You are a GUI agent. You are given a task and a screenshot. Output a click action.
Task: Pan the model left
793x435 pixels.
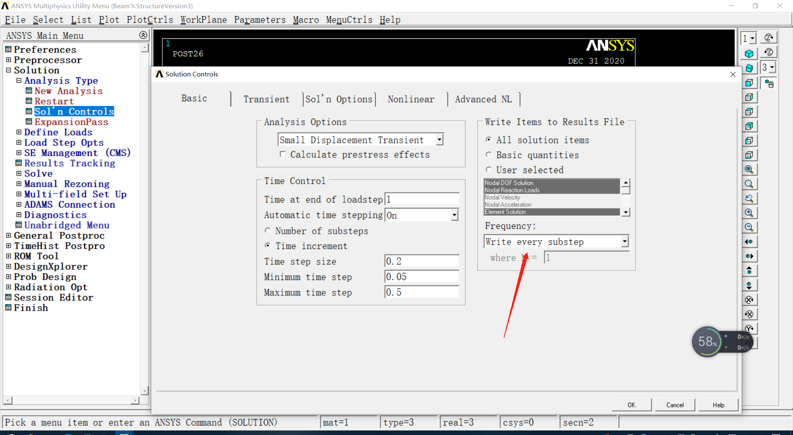pyautogui.click(x=749, y=242)
